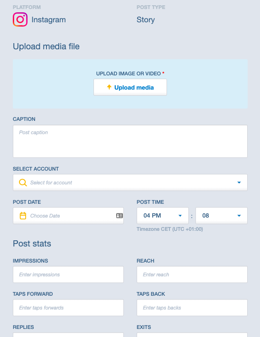Screen dimensions: 260x337
Task: Click the Select for account search field
Action: click(130, 182)
